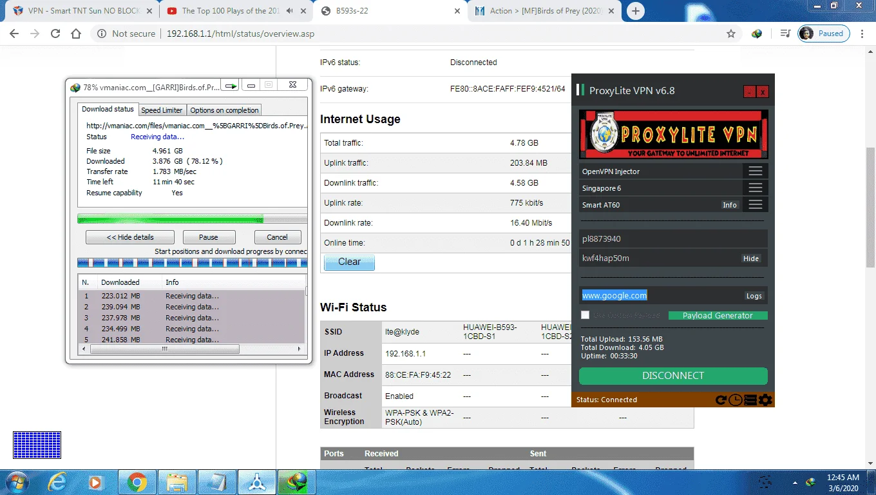Open a new Chrome tab
Image resolution: width=876 pixels, height=495 pixels.
pos(635,11)
